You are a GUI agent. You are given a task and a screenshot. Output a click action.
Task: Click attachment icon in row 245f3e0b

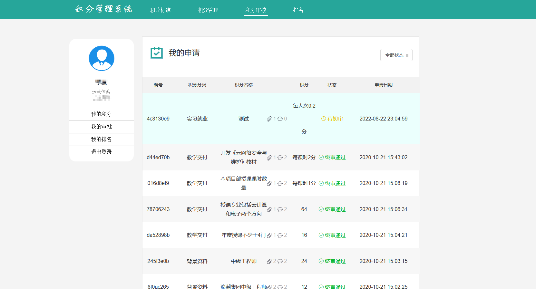click(269, 262)
